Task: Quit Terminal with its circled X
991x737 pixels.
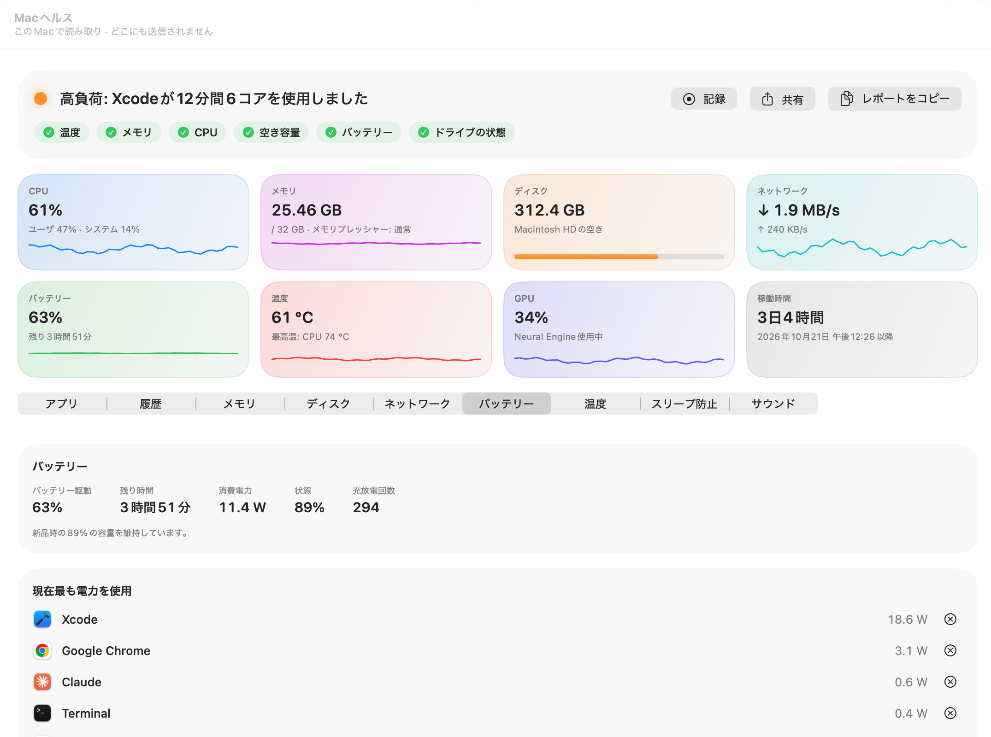Action: (950, 713)
